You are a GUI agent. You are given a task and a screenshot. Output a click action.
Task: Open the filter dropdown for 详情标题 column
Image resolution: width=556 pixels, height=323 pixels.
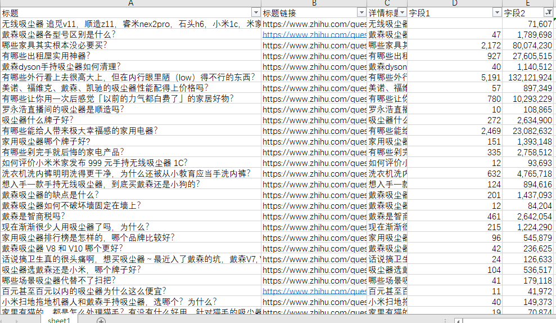[x=402, y=13]
